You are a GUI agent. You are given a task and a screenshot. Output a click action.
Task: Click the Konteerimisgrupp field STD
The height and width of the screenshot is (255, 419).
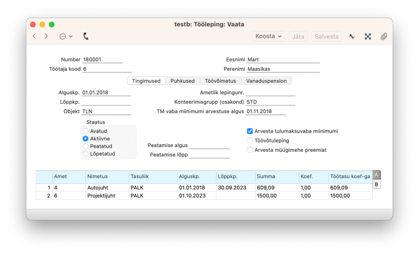pos(271,102)
